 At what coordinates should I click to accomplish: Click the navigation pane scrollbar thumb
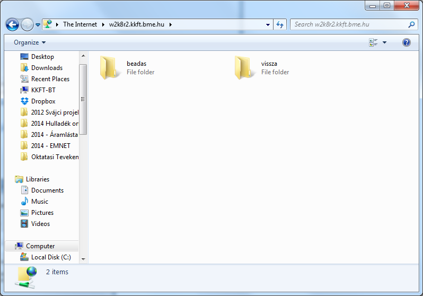tap(83, 99)
